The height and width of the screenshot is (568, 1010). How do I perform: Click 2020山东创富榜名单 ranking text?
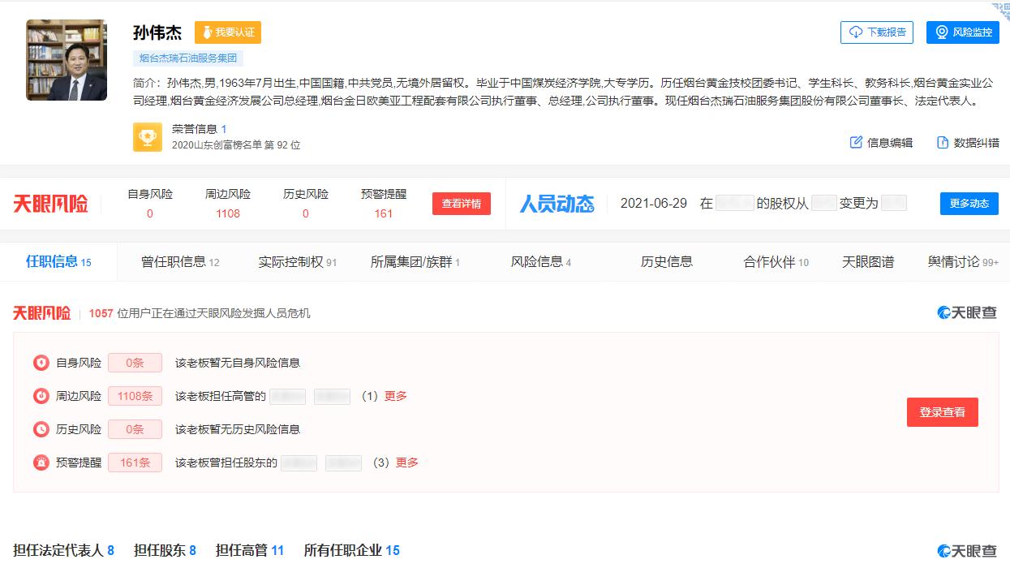click(x=236, y=145)
